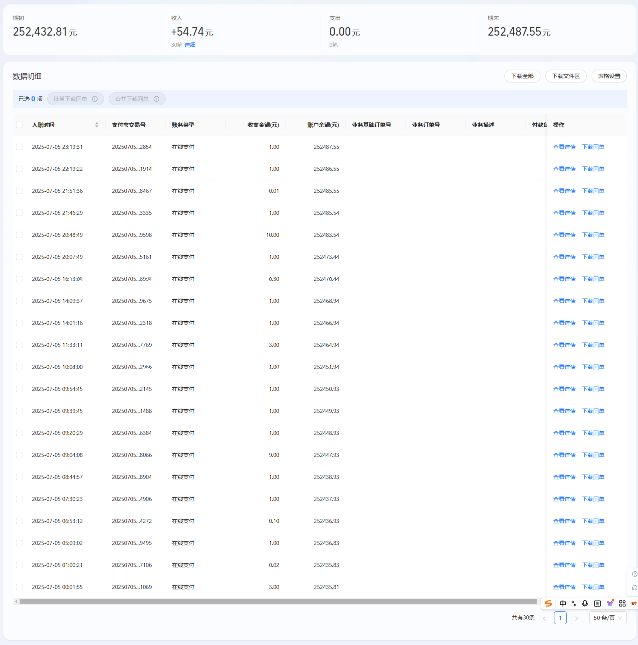This screenshot has height=645, width=638.
Task: View details for transaction 20250705...9675
Action: click(x=564, y=301)
